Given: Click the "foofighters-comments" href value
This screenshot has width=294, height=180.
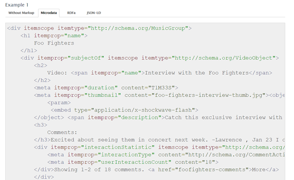Looking at the screenshot, I should click(212, 169).
